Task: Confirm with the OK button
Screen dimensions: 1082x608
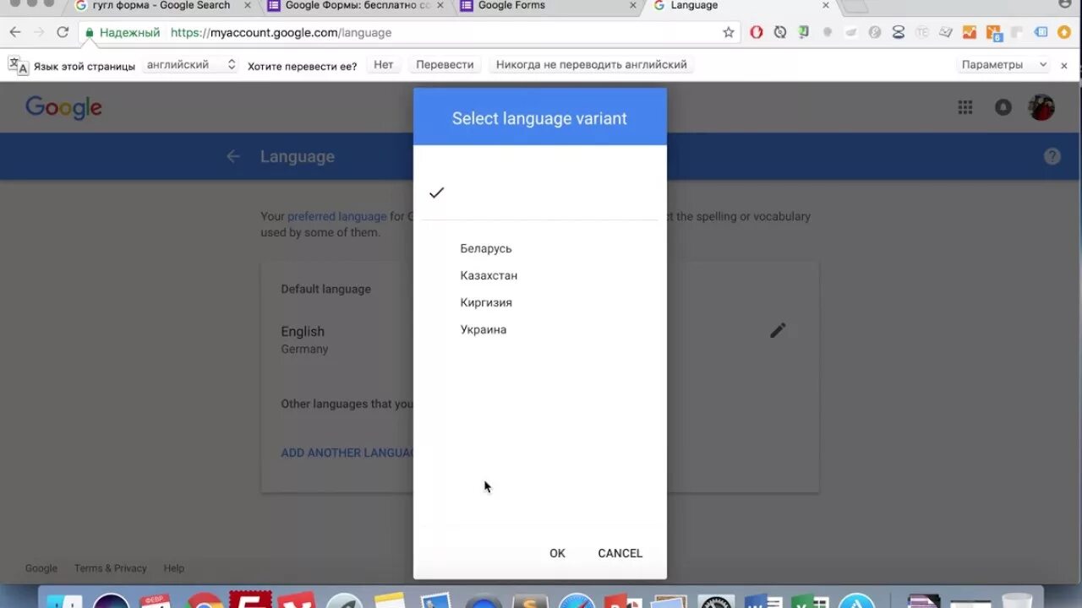Action: click(x=557, y=553)
